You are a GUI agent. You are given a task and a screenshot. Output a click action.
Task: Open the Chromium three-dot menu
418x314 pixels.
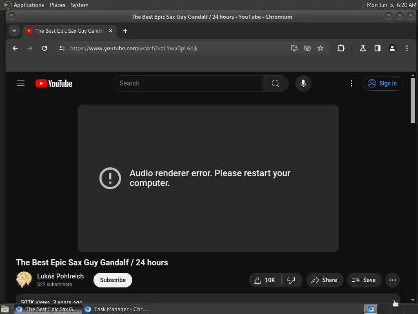(x=407, y=48)
